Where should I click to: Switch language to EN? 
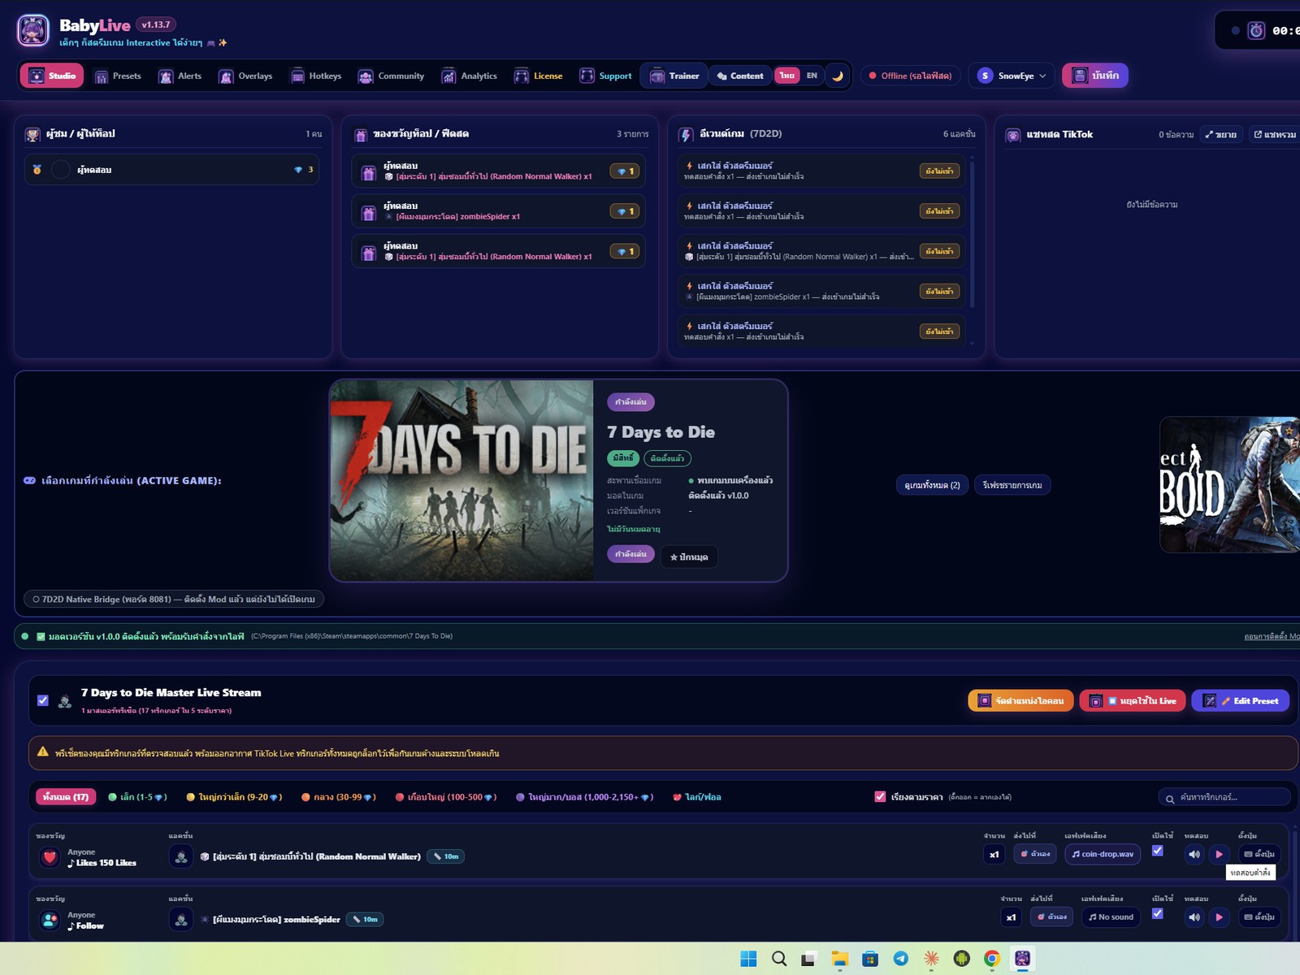[812, 76]
